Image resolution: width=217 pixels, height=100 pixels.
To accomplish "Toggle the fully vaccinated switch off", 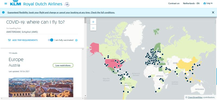I will point(50,40).
